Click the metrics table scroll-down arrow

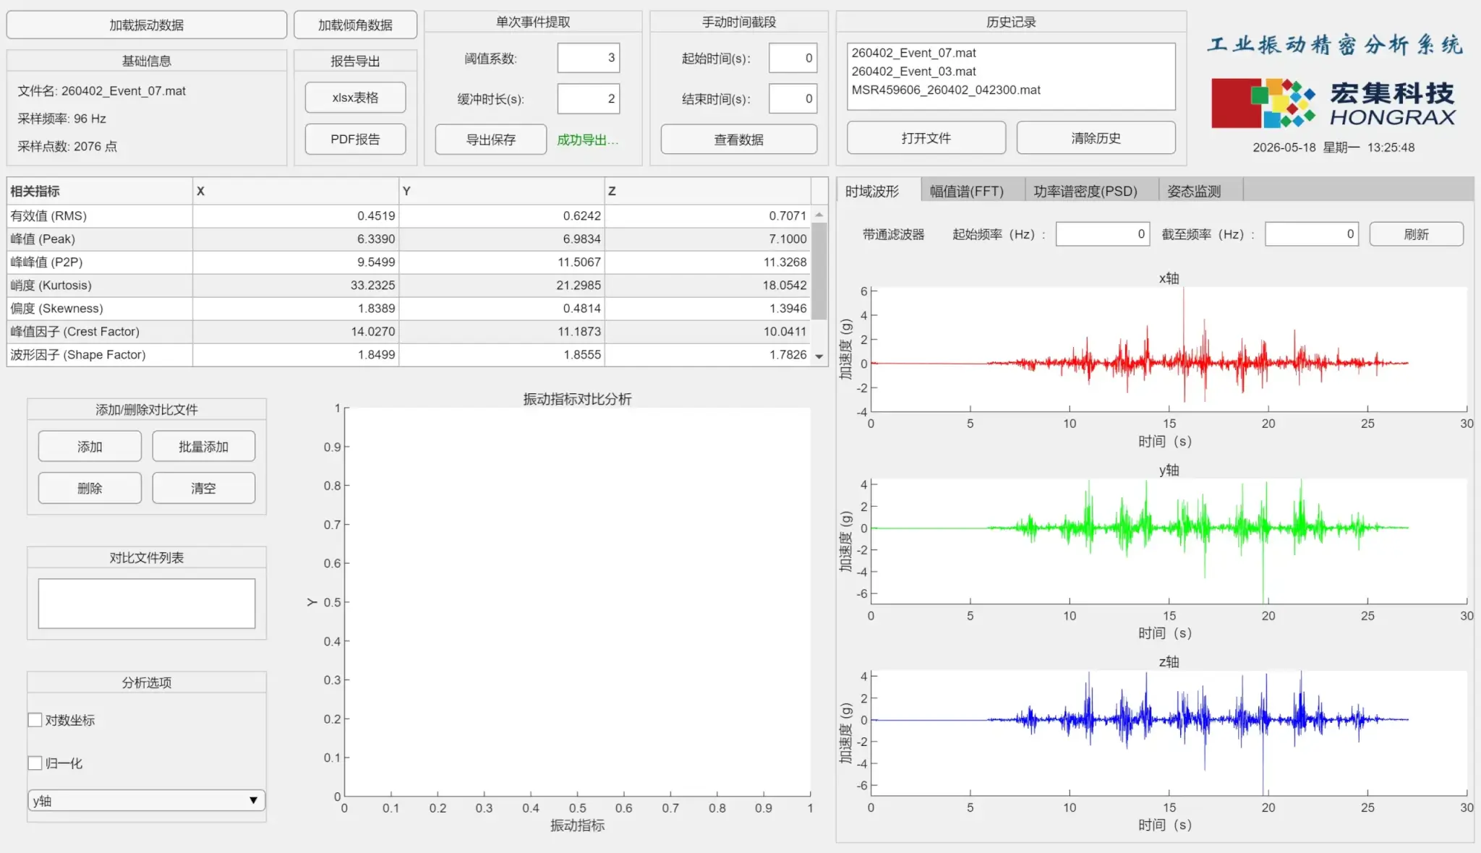click(819, 356)
